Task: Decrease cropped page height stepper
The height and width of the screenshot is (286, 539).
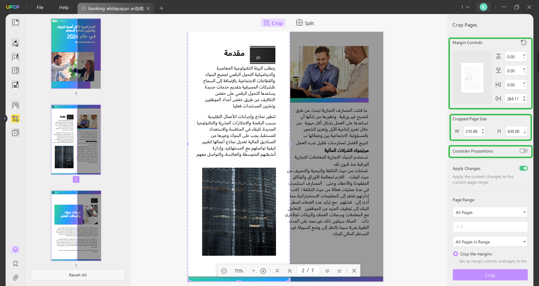Action: 525,133
